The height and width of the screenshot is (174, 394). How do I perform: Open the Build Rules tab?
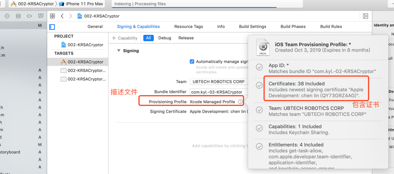(331, 27)
